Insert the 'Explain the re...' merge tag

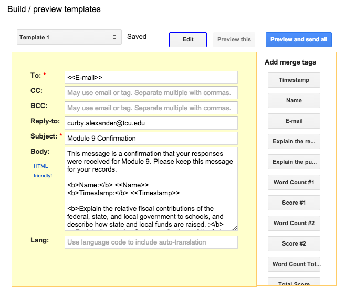pos(294,141)
